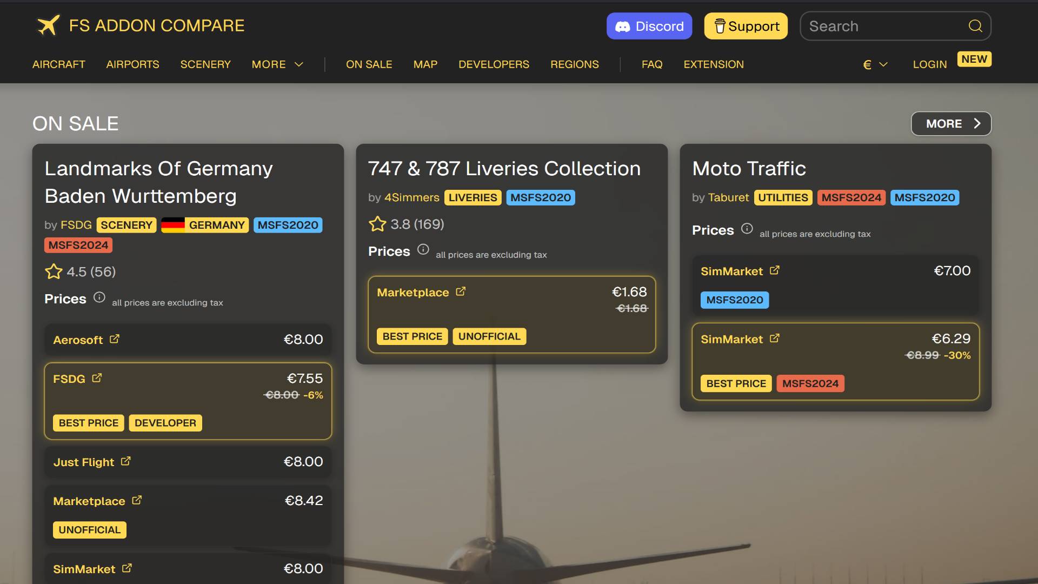
Task: Open Just Flight external link icon
Action: point(126,461)
